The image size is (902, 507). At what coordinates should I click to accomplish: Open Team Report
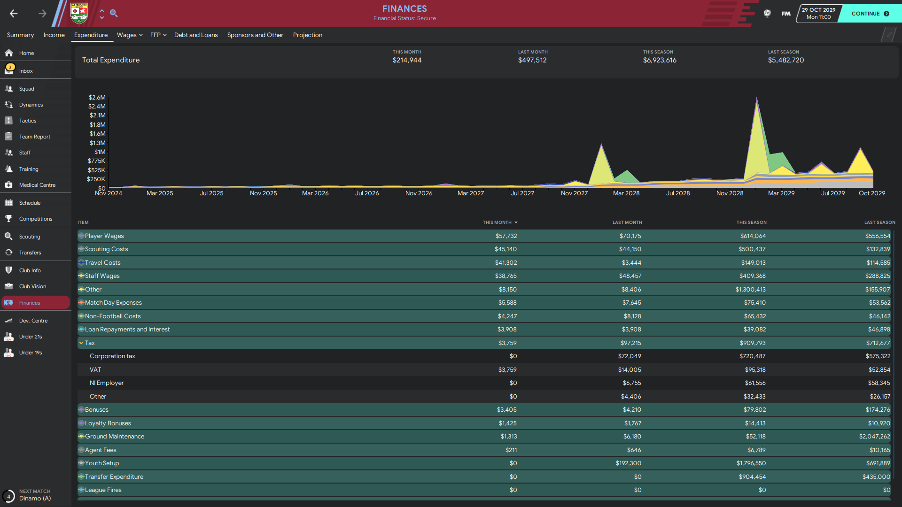click(x=36, y=137)
